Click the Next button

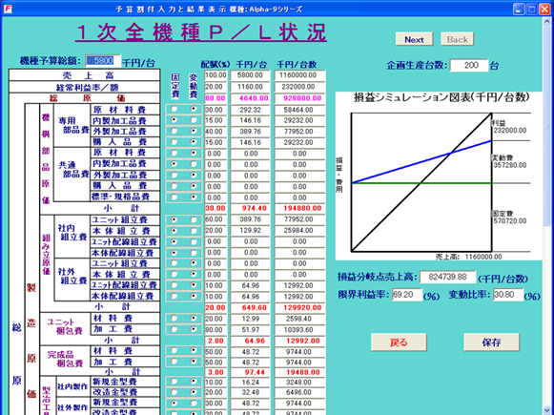[x=414, y=39]
